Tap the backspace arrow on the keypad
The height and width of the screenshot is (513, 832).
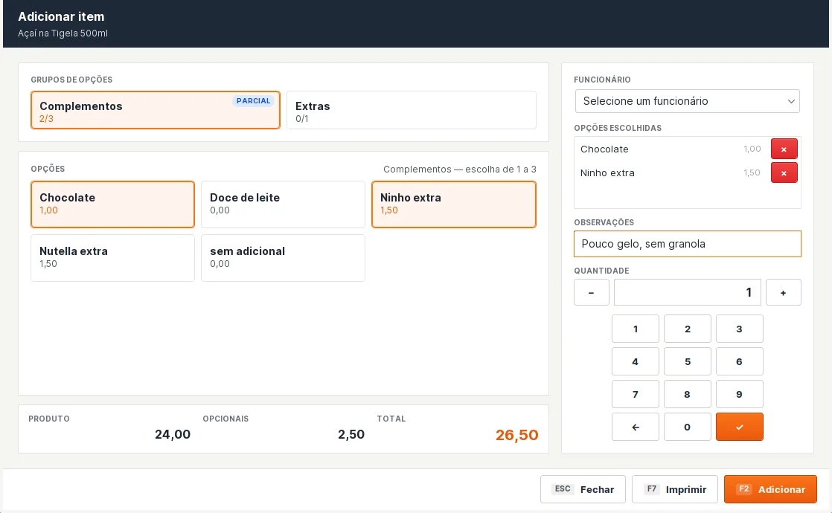tap(635, 427)
